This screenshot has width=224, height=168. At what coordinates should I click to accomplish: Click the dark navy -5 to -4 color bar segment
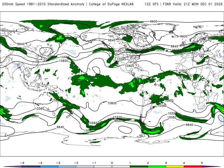coord(31,167)
